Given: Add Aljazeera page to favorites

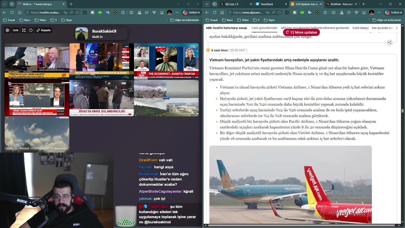Looking at the screenshot, I should 279,12.
